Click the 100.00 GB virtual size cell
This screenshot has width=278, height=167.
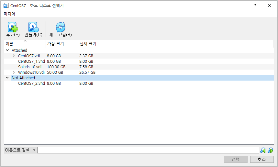click(x=56, y=67)
